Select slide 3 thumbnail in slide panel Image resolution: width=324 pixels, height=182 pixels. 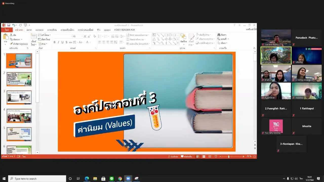tap(19, 97)
